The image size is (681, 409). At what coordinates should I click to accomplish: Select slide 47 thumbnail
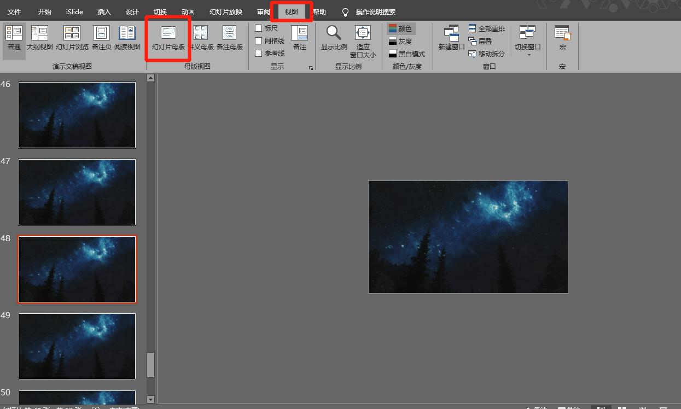coord(77,192)
